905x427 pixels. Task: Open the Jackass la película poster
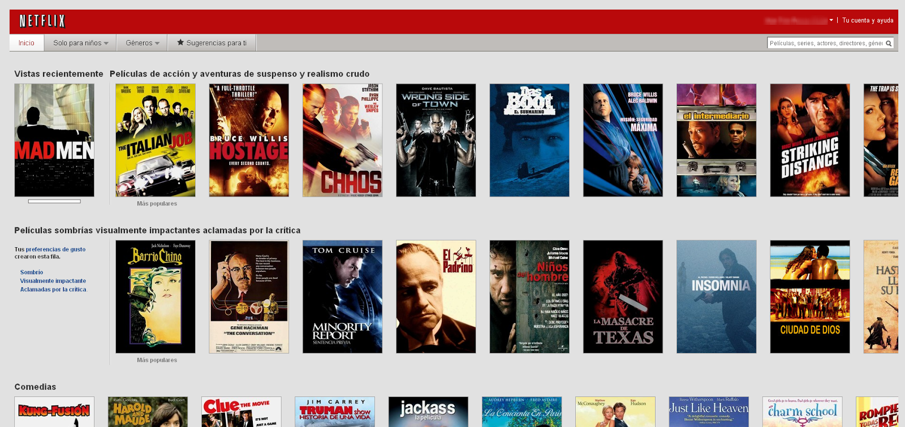click(428, 412)
